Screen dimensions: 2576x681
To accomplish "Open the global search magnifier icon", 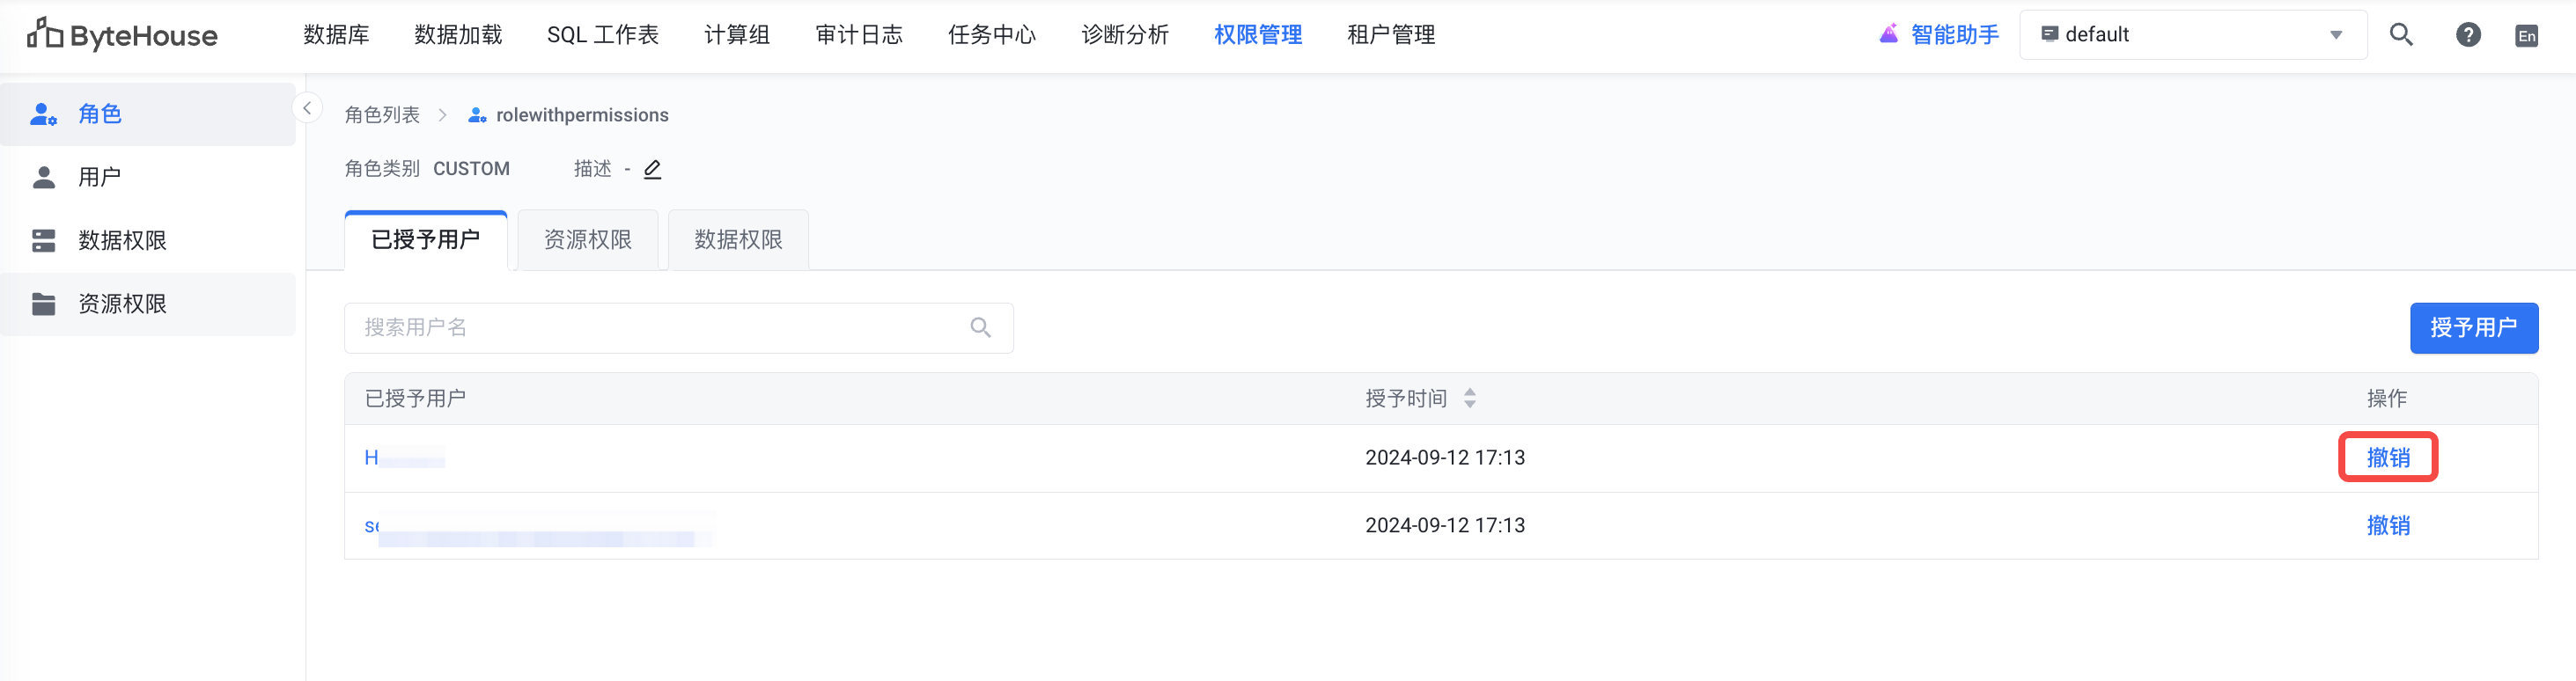I will [2400, 35].
